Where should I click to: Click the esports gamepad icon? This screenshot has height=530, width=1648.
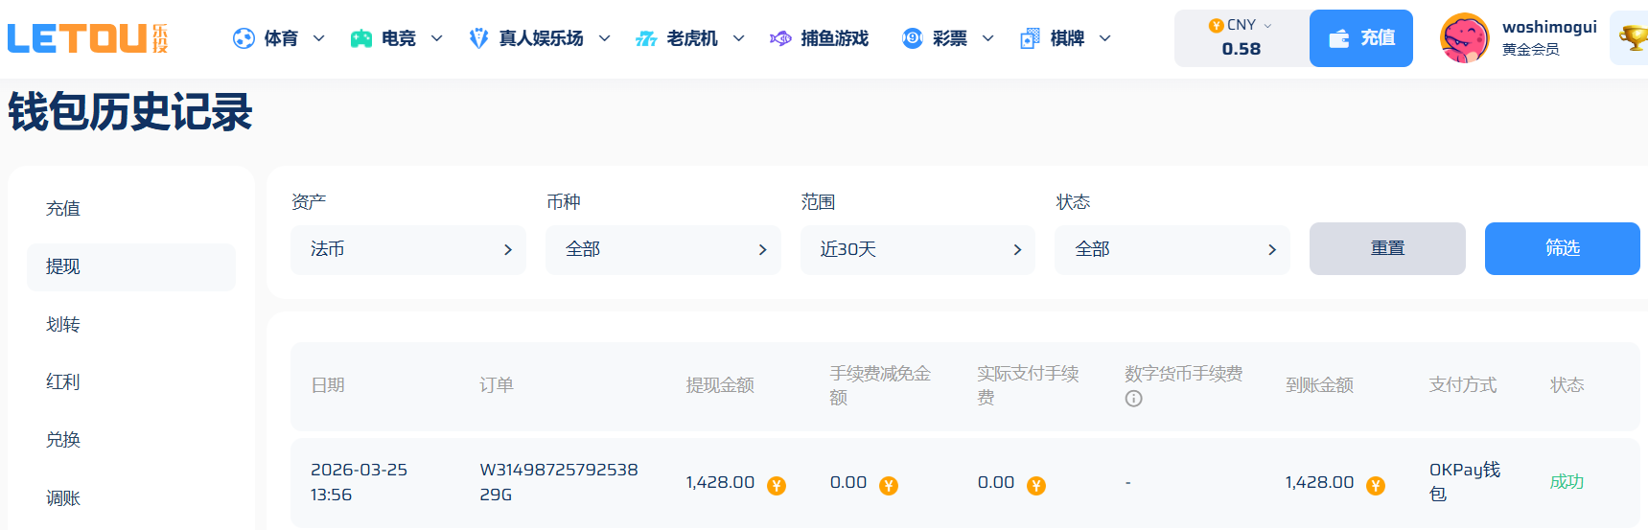(x=360, y=38)
